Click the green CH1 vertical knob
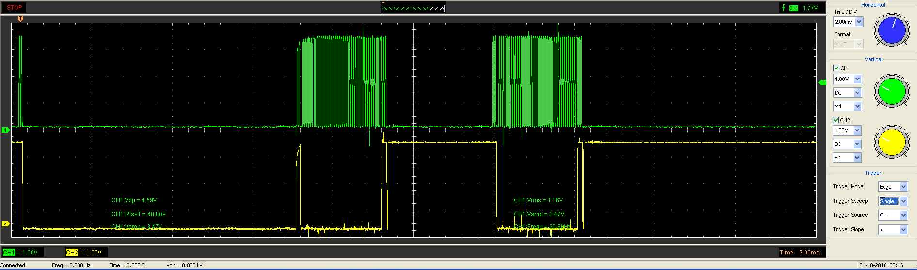Viewport: 917px width, 270px height. [891, 91]
